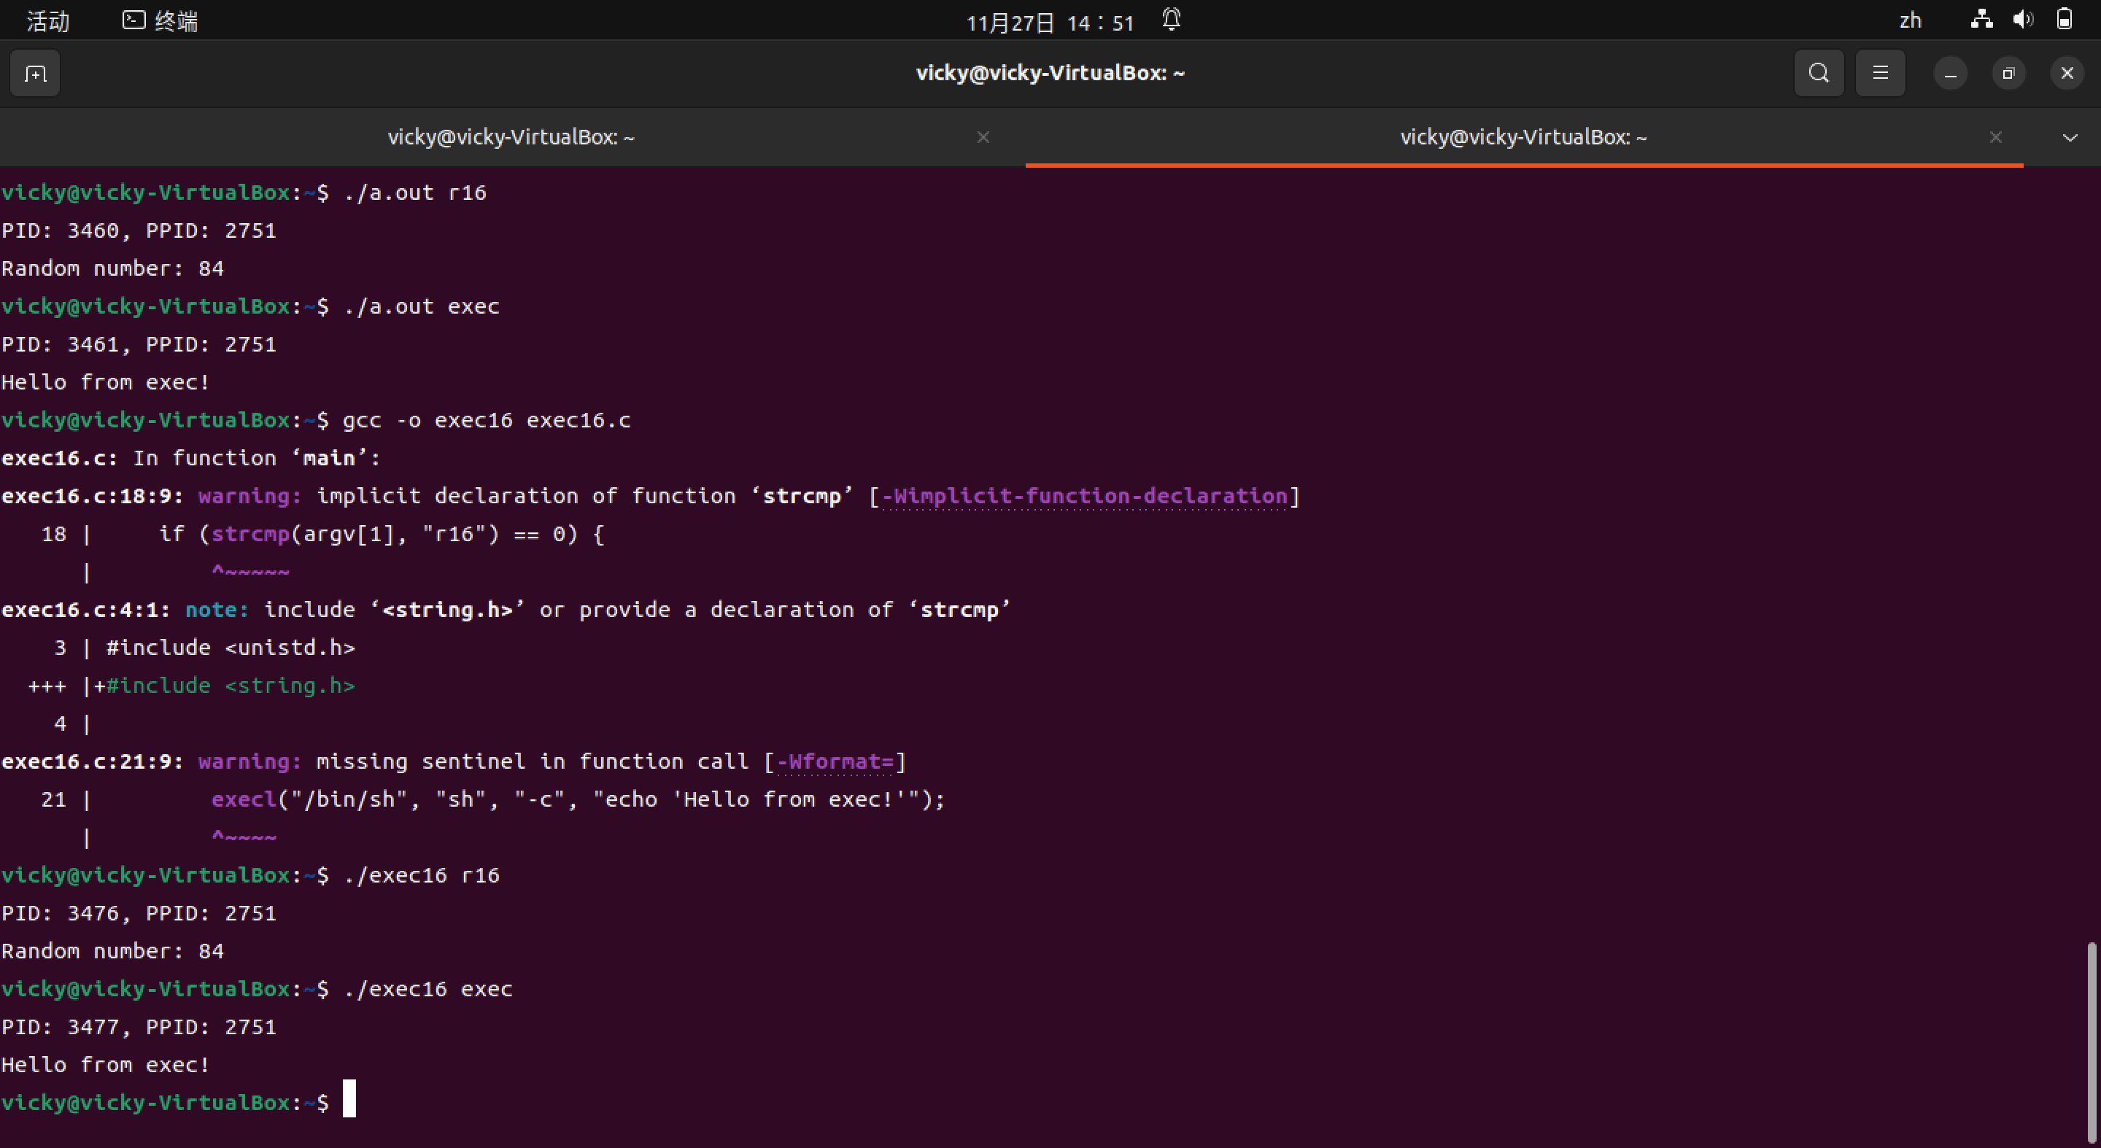Open the zh input language menu
This screenshot has height=1148, width=2101.
(x=1910, y=20)
